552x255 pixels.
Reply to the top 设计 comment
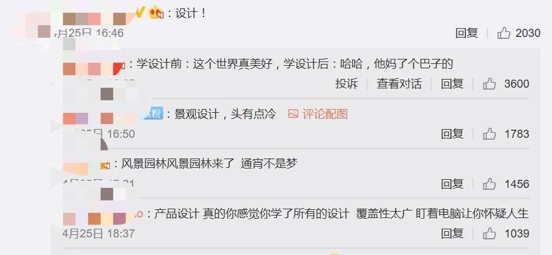click(x=467, y=33)
